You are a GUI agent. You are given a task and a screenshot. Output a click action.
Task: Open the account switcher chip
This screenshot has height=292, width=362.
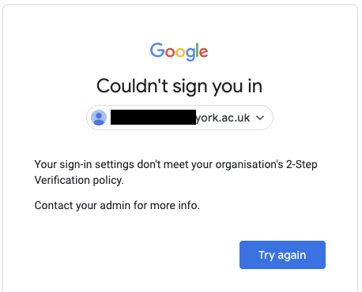click(x=179, y=118)
